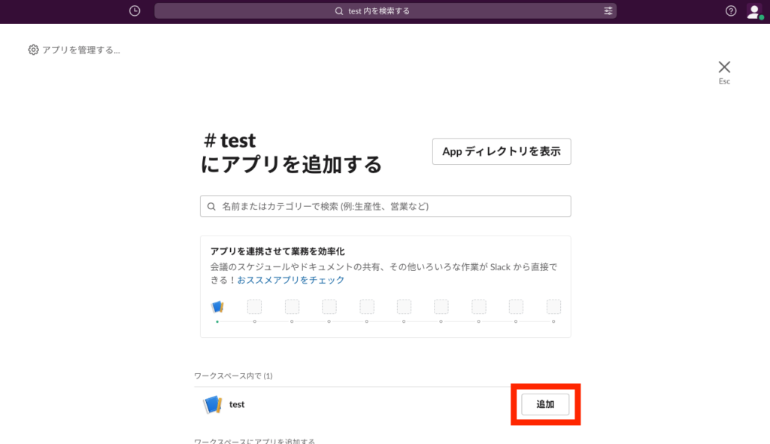
Task: Open the history clock icon
Action: pyautogui.click(x=135, y=11)
